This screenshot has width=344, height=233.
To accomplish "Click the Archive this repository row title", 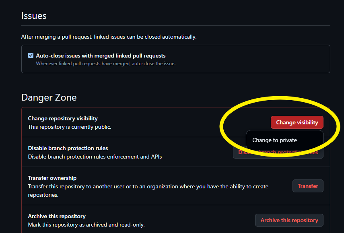I will tap(57, 217).
